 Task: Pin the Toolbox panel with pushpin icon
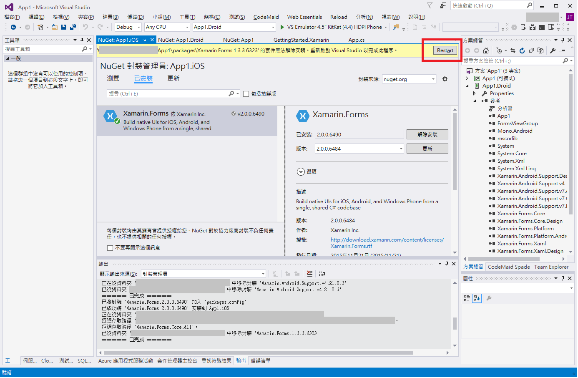click(x=82, y=40)
